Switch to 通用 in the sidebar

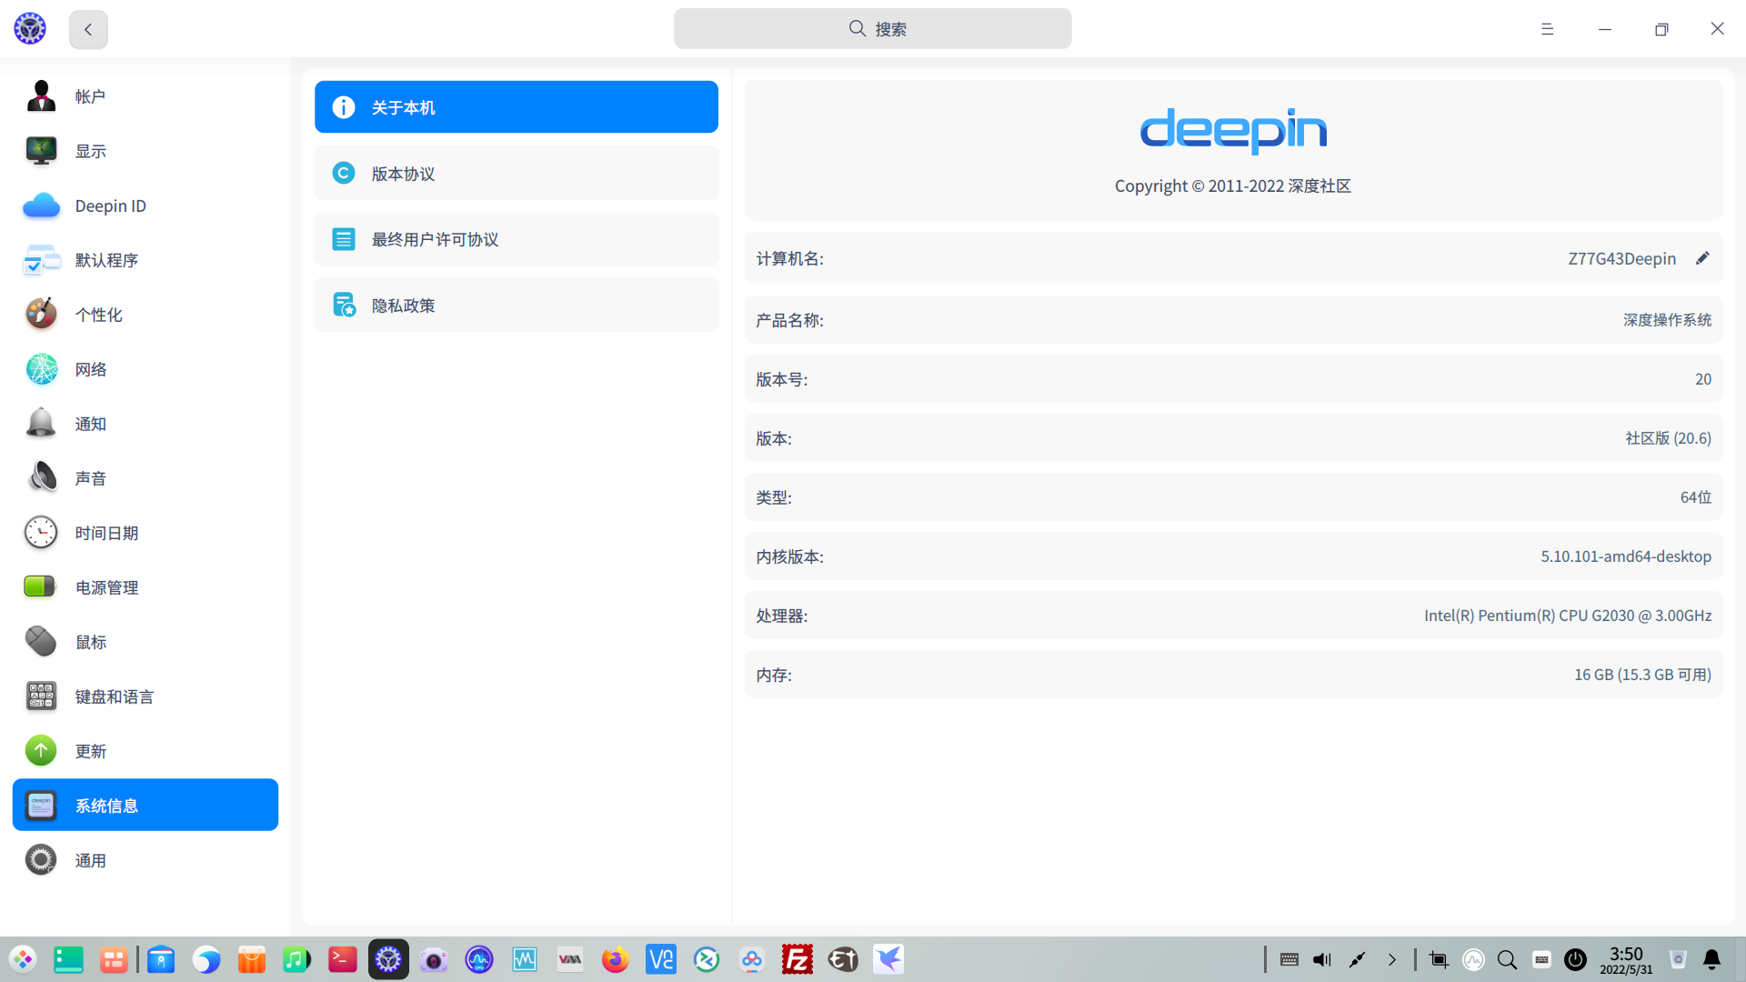pyautogui.click(x=90, y=859)
